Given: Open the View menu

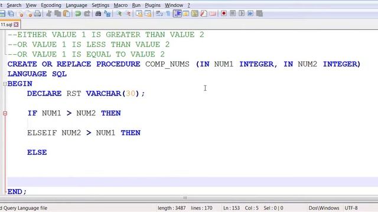Looking at the screenshot, I should tap(31, 5).
